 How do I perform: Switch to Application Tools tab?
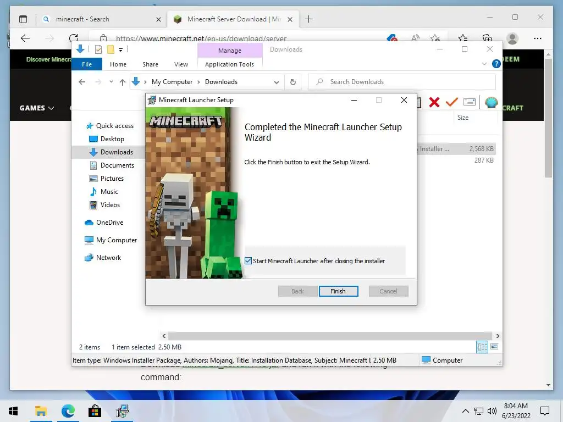pyautogui.click(x=229, y=64)
